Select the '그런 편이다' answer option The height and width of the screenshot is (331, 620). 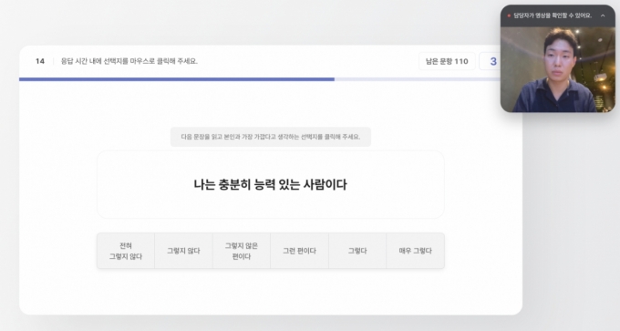coord(299,251)
